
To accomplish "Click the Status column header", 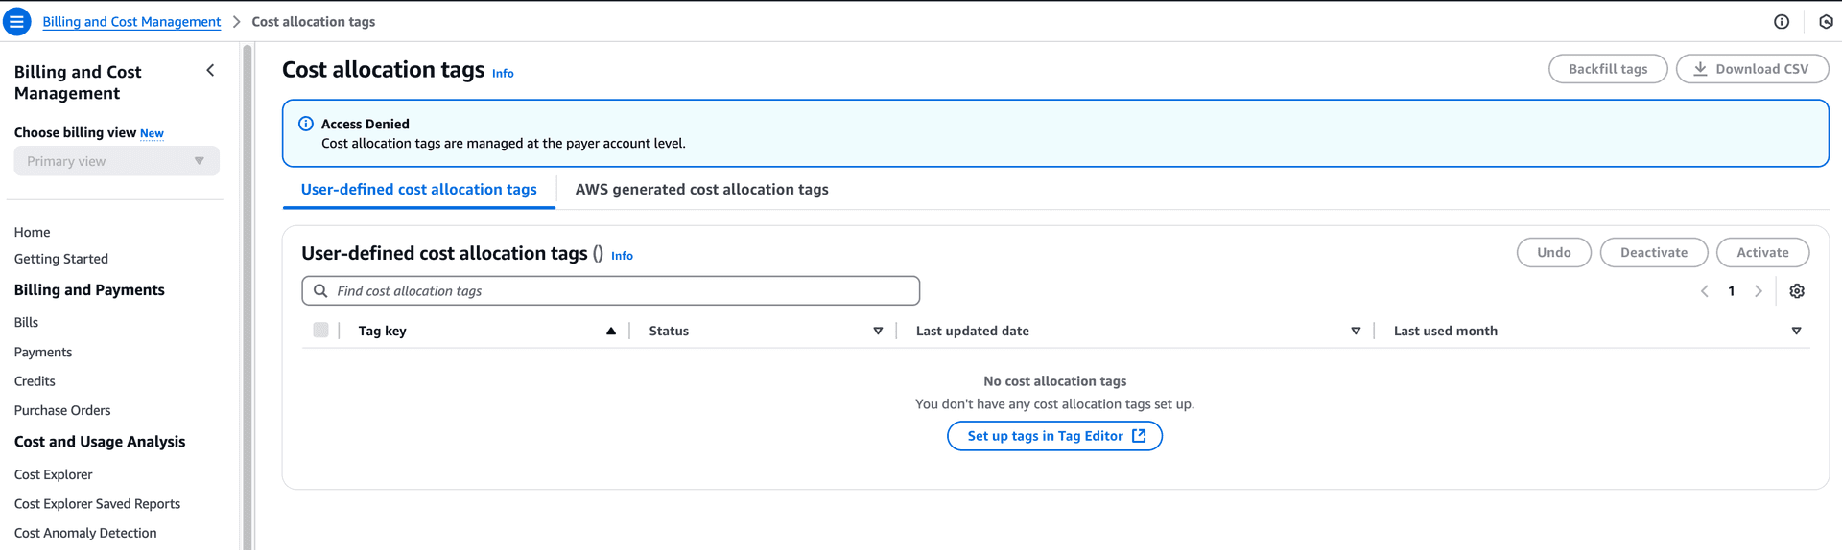I will [669, 331].
